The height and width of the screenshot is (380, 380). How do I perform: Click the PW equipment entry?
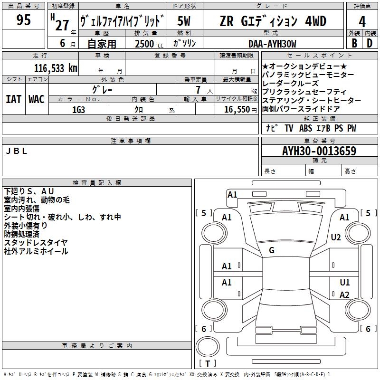click(351, 128)
